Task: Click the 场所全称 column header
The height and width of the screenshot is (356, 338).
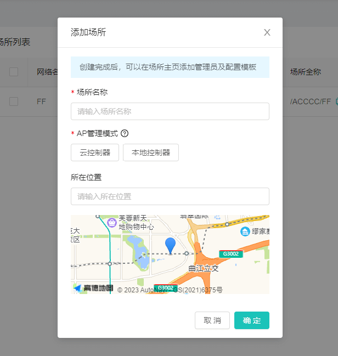Action: 306,72
